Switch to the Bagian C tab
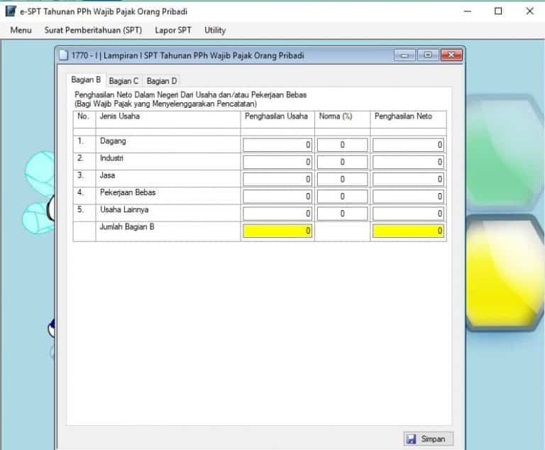 pyautogui.click(x=124, y=81)
